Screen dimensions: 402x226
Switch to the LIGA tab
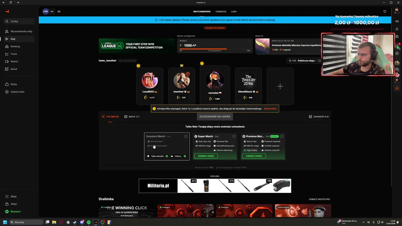point(234,12)
